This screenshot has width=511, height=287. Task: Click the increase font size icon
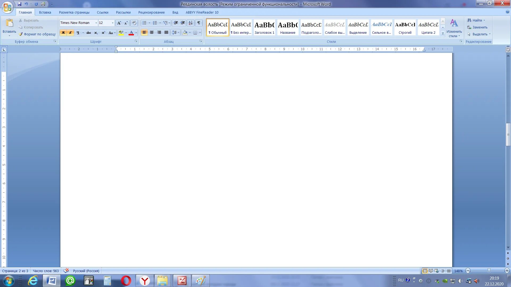(119, 23)
